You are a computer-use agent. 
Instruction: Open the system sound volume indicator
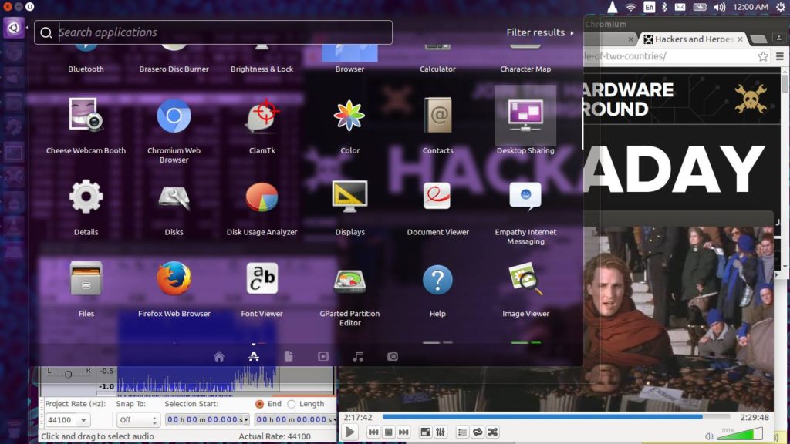click(720, 7)
